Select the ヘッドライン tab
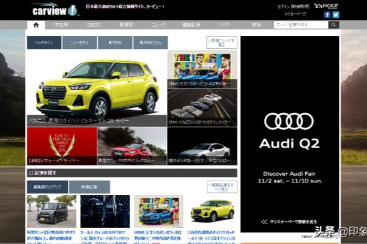The width and height of the screenshot is (367, 244). click(44, 43)
